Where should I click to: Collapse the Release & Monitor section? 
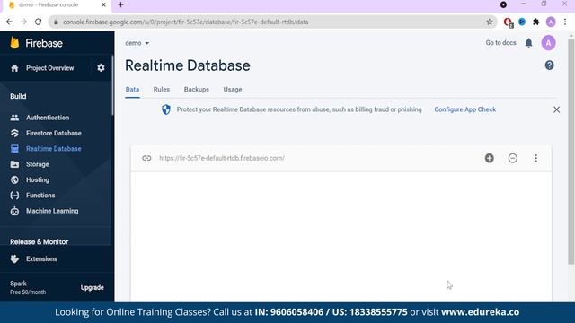39,241
